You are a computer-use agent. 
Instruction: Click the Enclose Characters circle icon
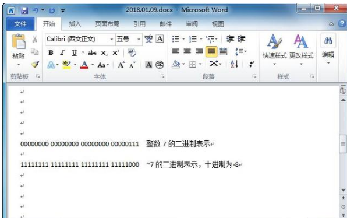(x=160, y=65)
